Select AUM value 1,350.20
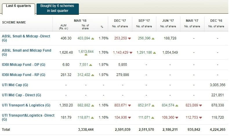Image resolution: width=232 pixels, height=136 pixels. tap(66, 105)
